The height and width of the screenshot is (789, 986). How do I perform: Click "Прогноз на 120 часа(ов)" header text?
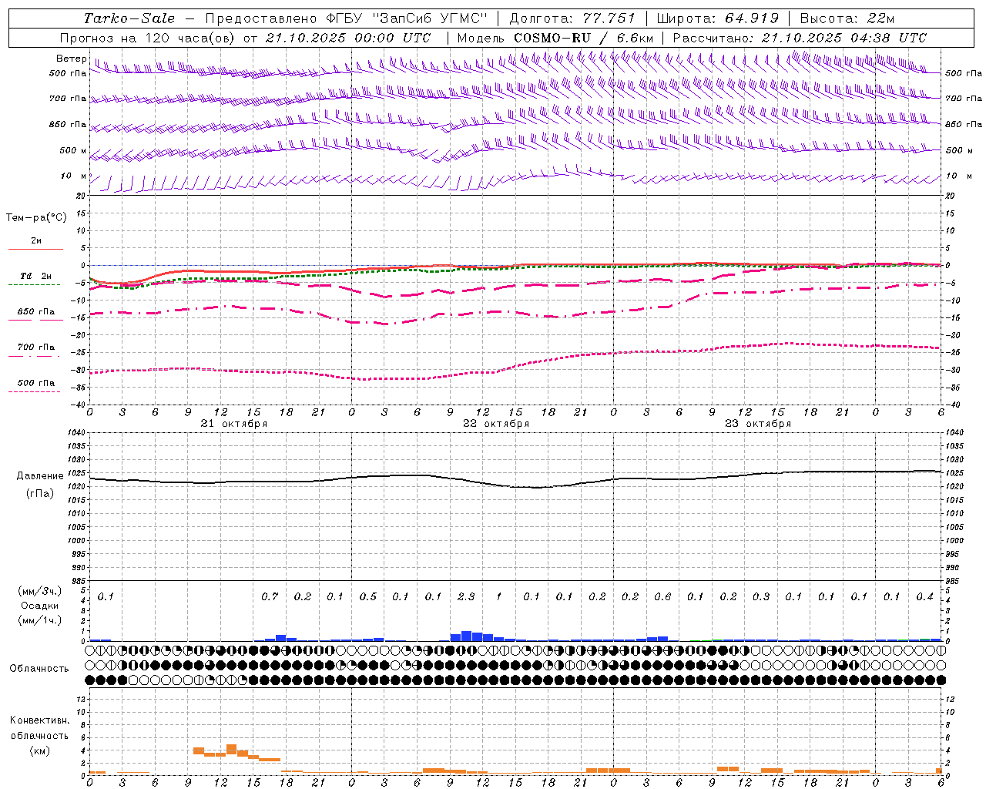click(x=149, y=38)
